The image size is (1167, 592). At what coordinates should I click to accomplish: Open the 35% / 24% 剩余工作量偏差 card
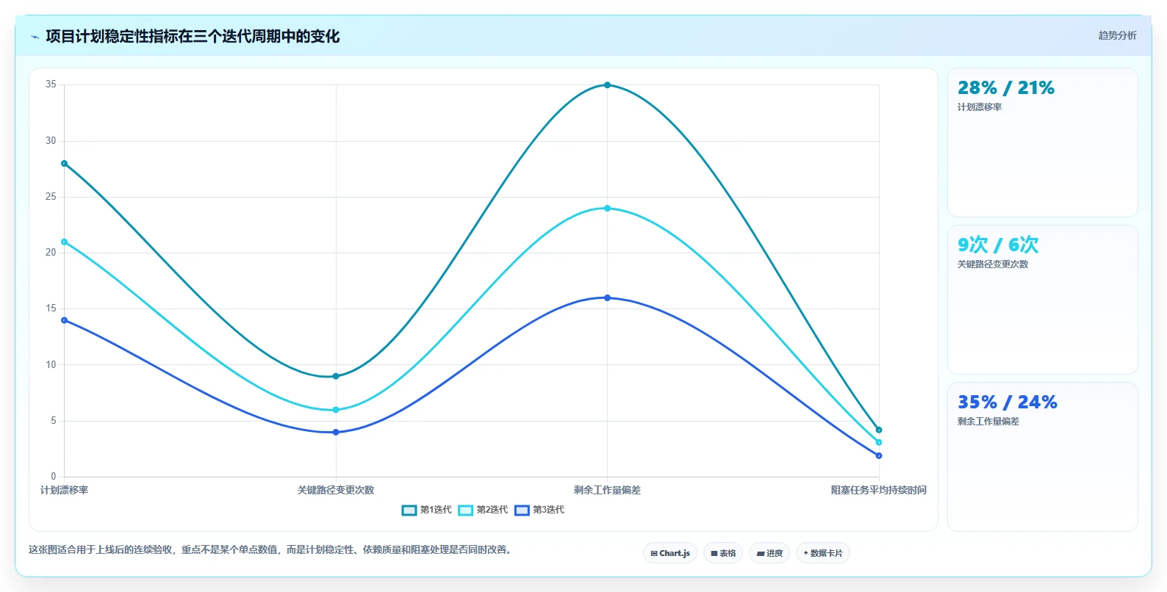(x=1042, y=457)
